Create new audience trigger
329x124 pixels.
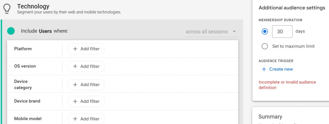277,69
